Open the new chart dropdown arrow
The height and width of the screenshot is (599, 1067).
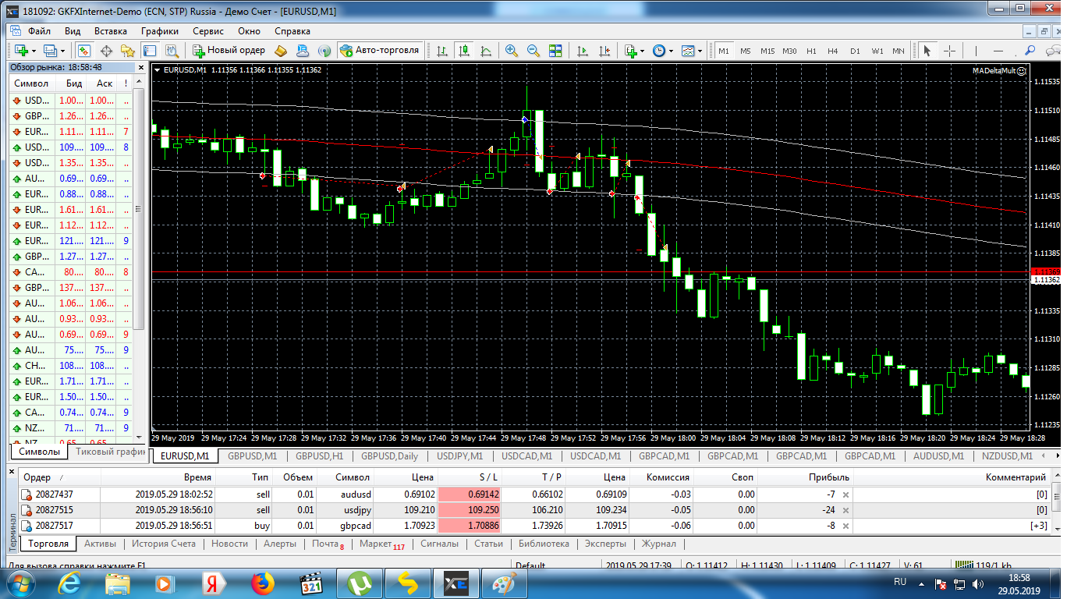coord(34,51)
